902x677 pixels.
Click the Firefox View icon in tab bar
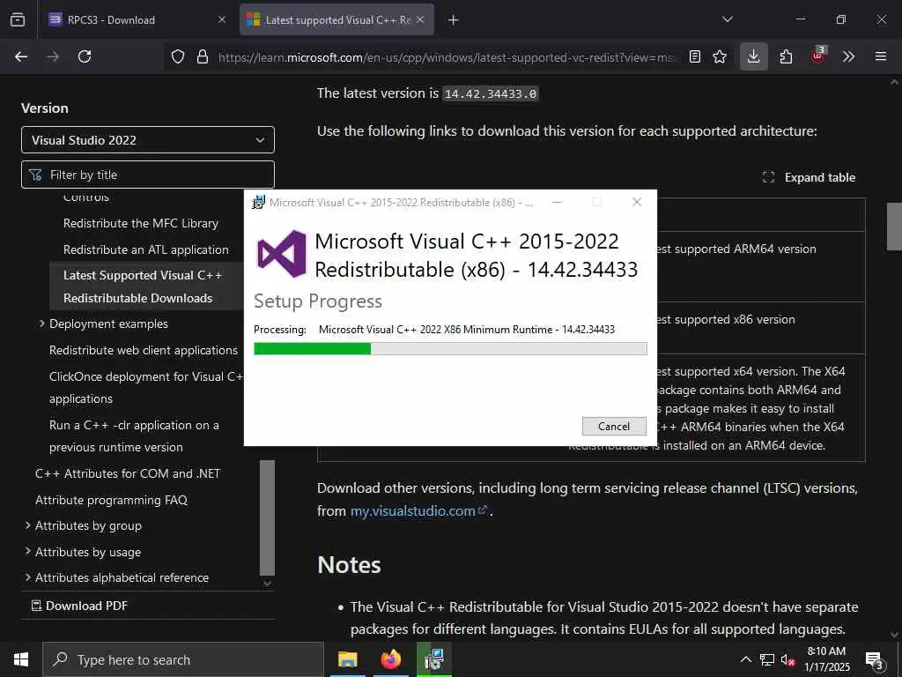tap(18, 20)
